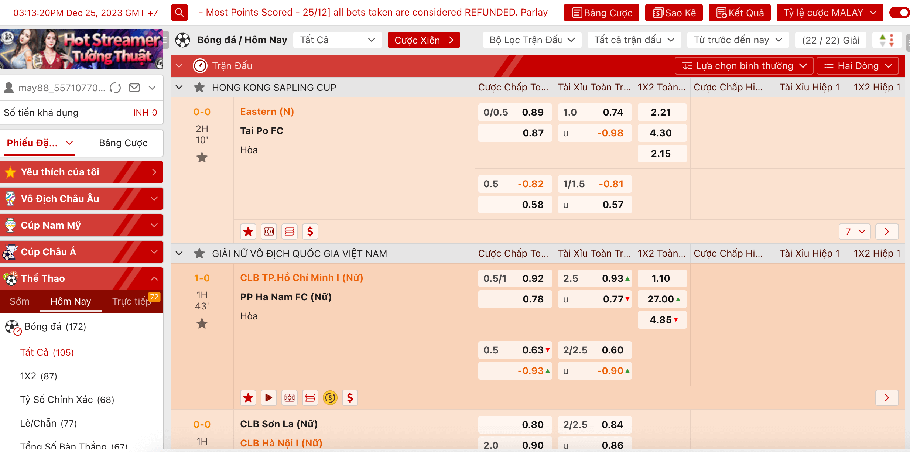The width and height of the screenshot is (910, 452).
Task: Select the Bảng Cược tab in sidebar
Action: click(x=123, y=143)
